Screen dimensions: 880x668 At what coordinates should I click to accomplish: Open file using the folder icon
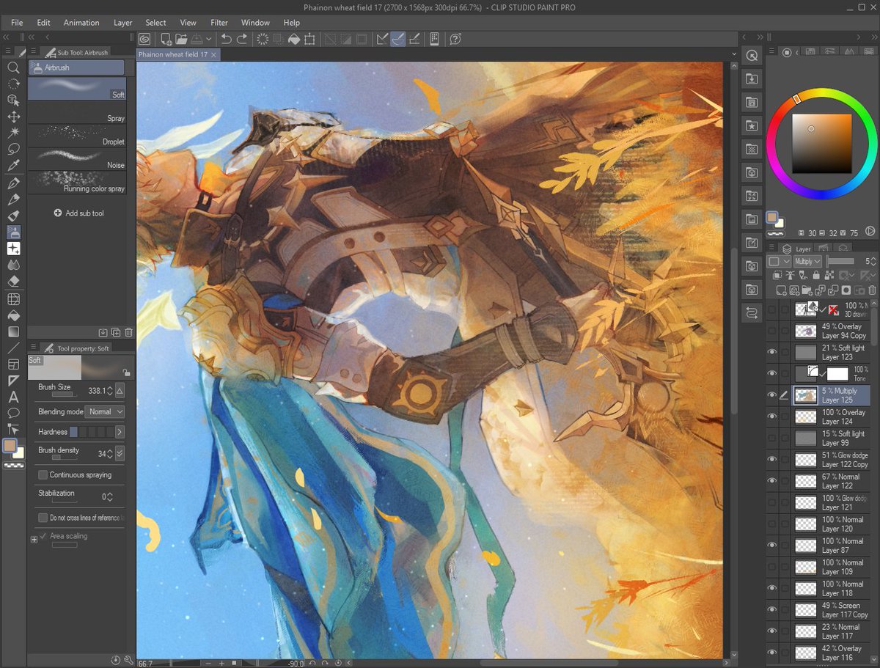181,39
